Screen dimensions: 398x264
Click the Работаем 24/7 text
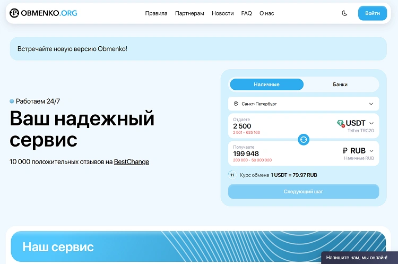tap(38, 101)
